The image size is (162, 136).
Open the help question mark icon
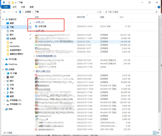(x=159, y=7)
